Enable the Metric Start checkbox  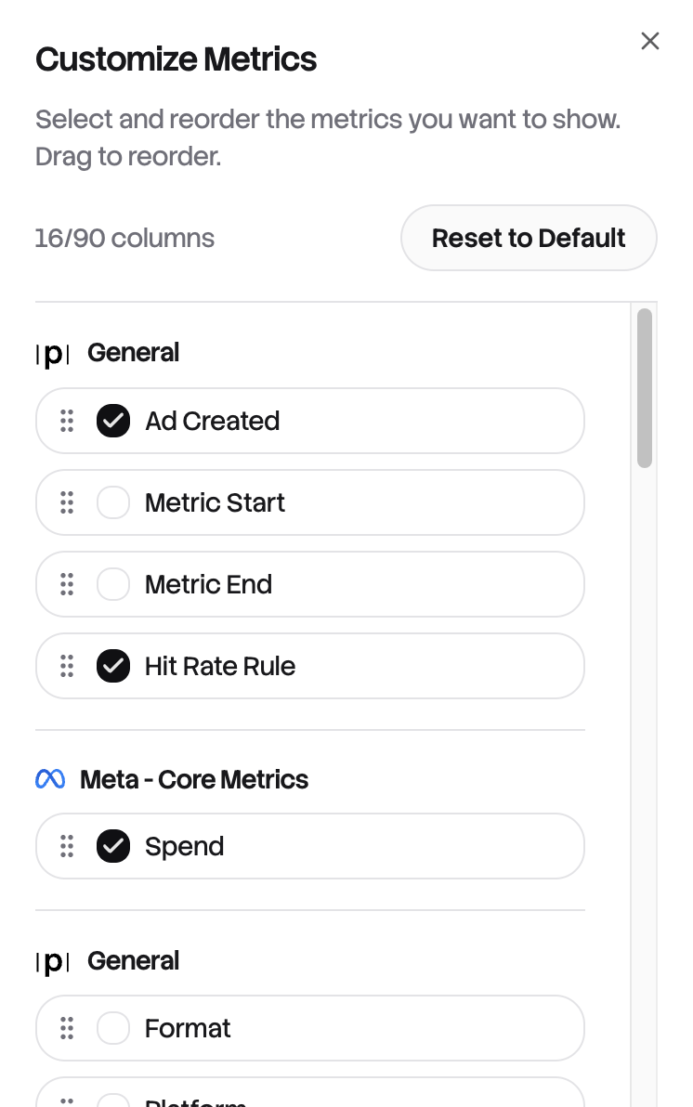pos(113,502)
